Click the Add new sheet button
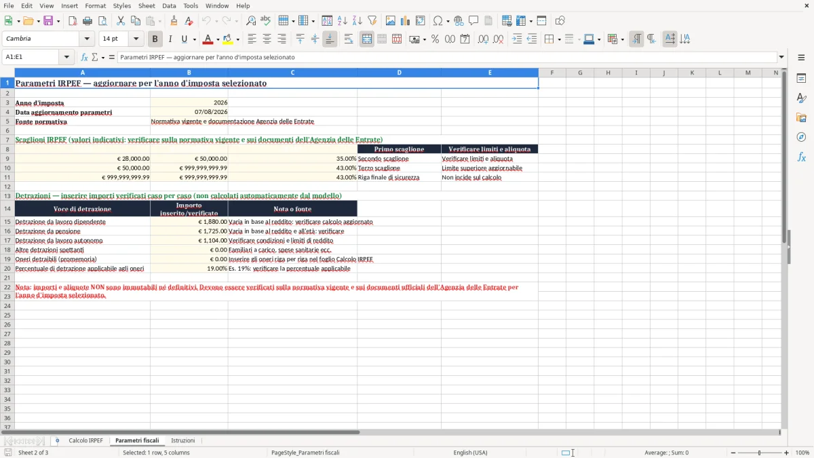 (x=57, y=441)
